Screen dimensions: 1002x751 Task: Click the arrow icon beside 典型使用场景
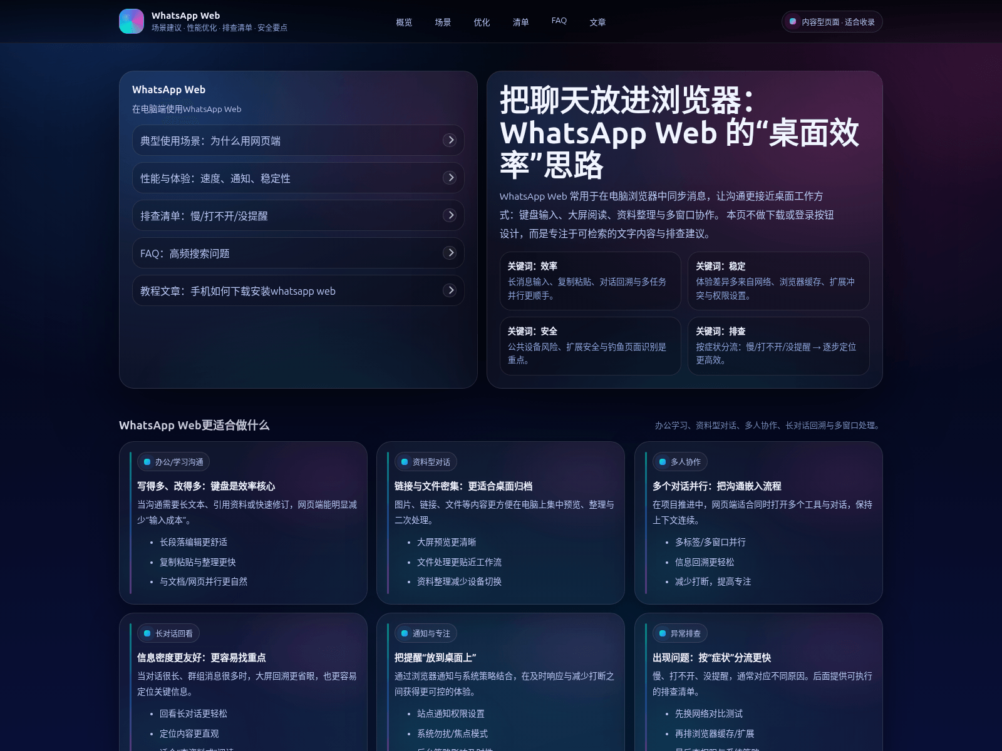pos(450,140)
